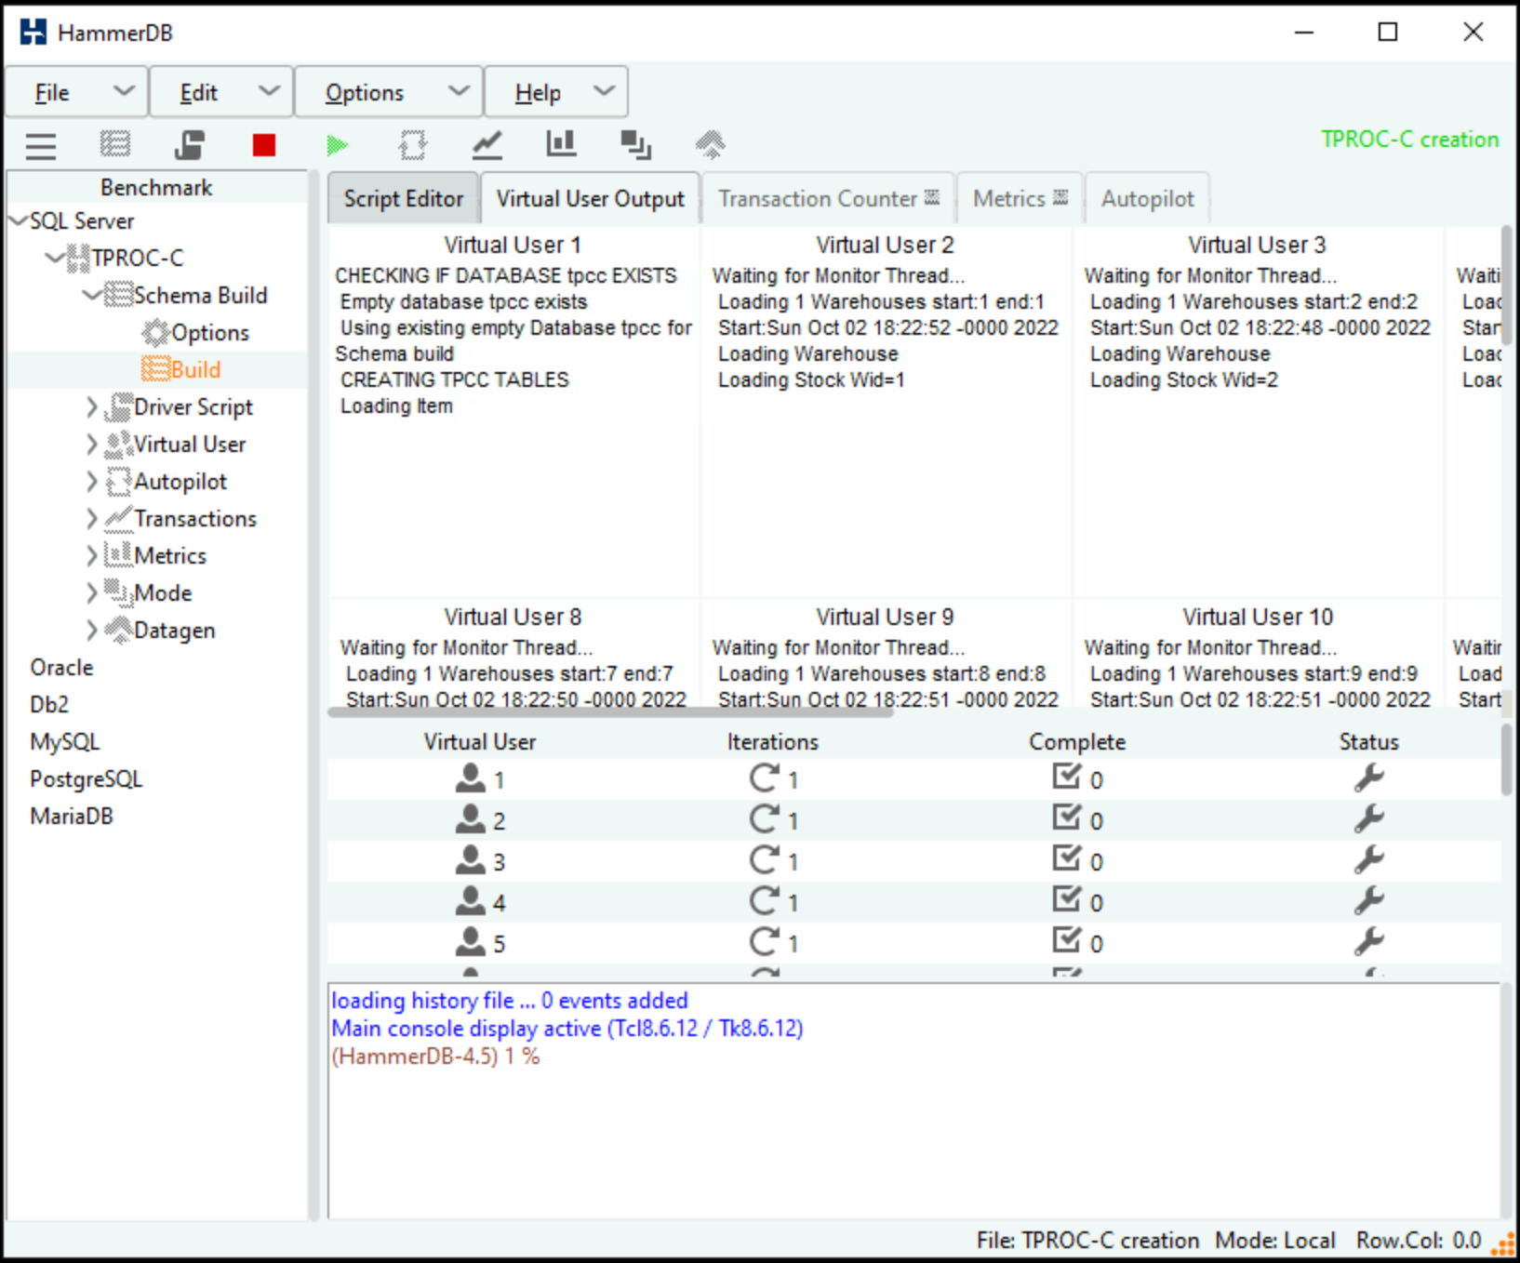Click the Complete checkbox for Virtual User 2
Screen dimensions: 1520x1263
point(1066,818)
